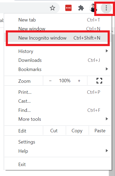
Task: Enter fullscreen mode via Zoom row icon
Action: coord(99,81)
